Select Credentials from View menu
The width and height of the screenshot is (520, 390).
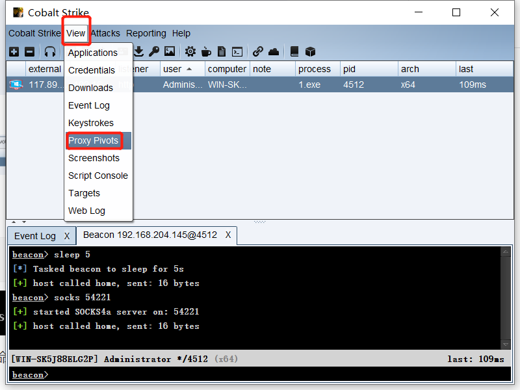99,70
